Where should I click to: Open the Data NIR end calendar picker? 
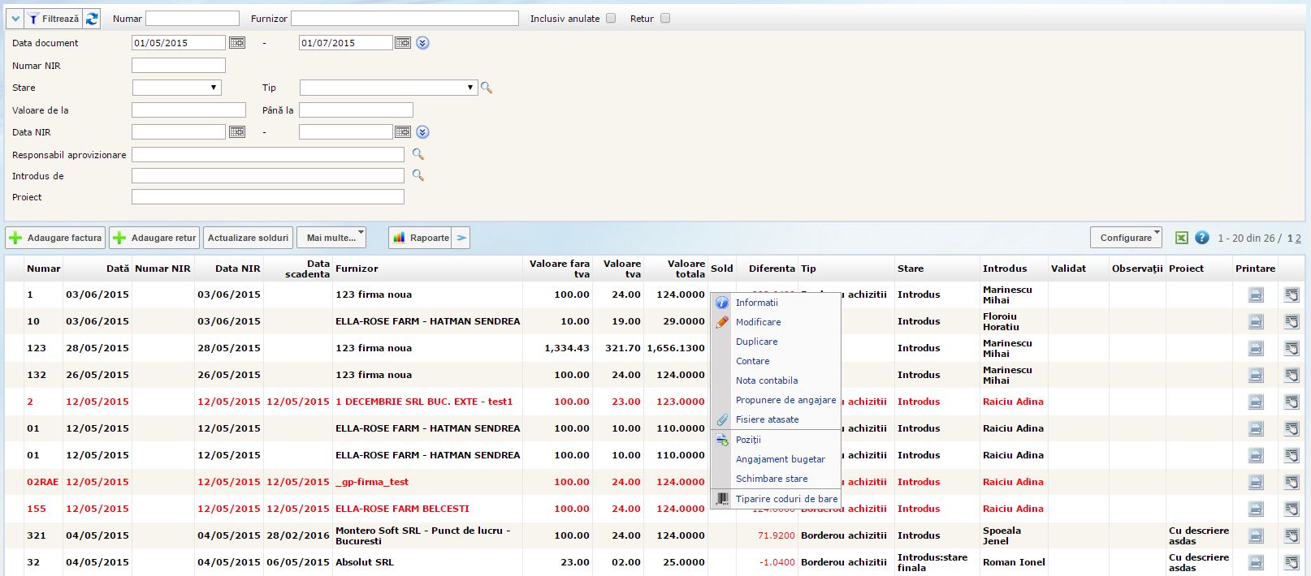click(403, 132)
